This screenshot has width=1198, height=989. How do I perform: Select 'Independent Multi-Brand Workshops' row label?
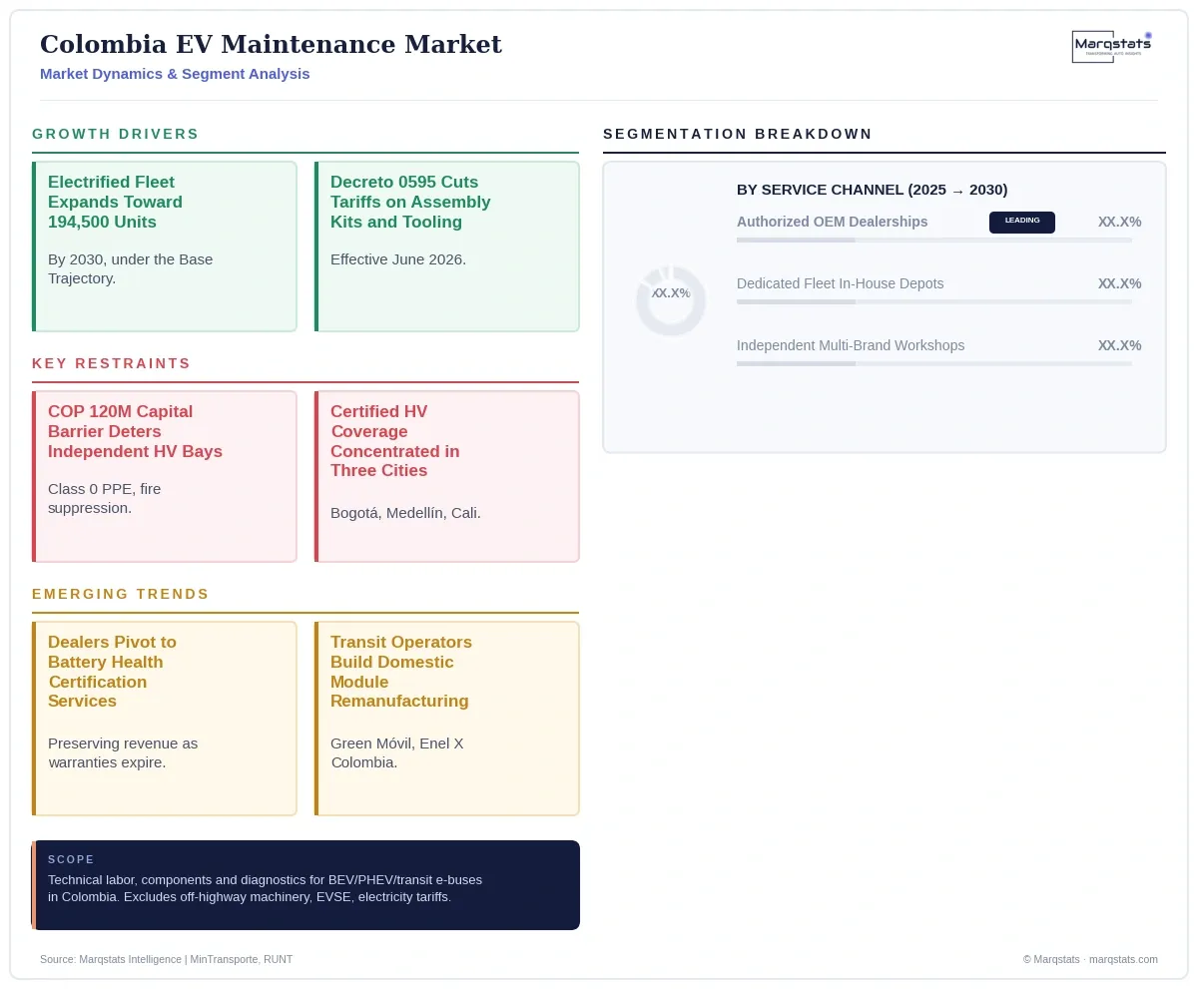coord(851,345)
